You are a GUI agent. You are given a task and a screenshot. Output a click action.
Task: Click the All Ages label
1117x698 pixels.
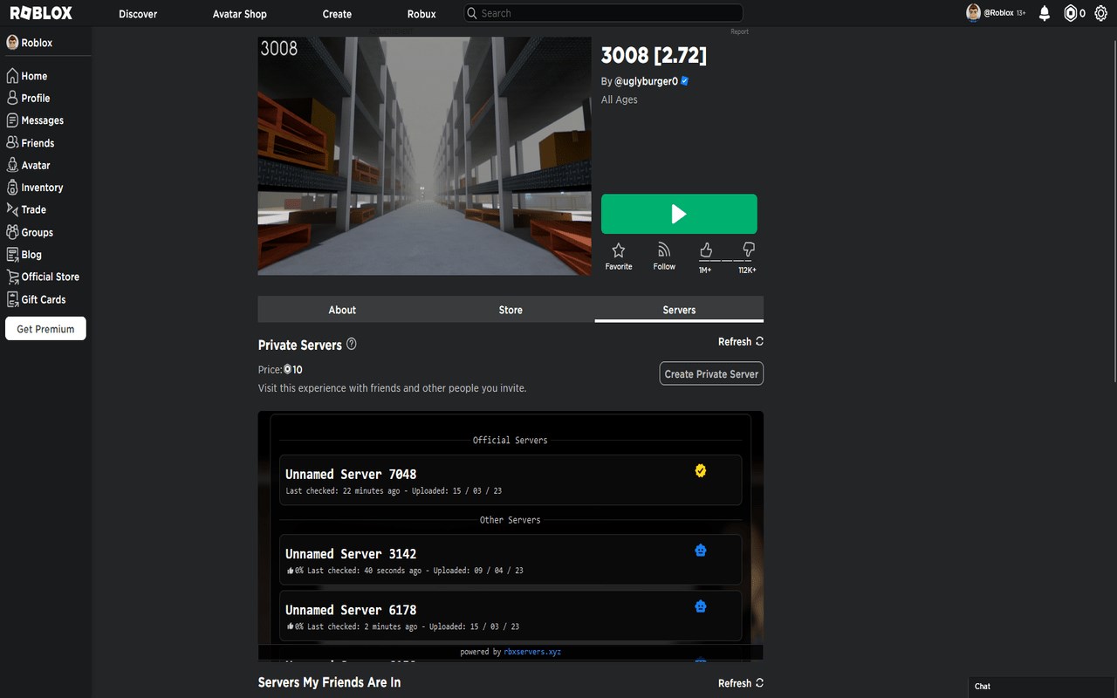[620, 99]
